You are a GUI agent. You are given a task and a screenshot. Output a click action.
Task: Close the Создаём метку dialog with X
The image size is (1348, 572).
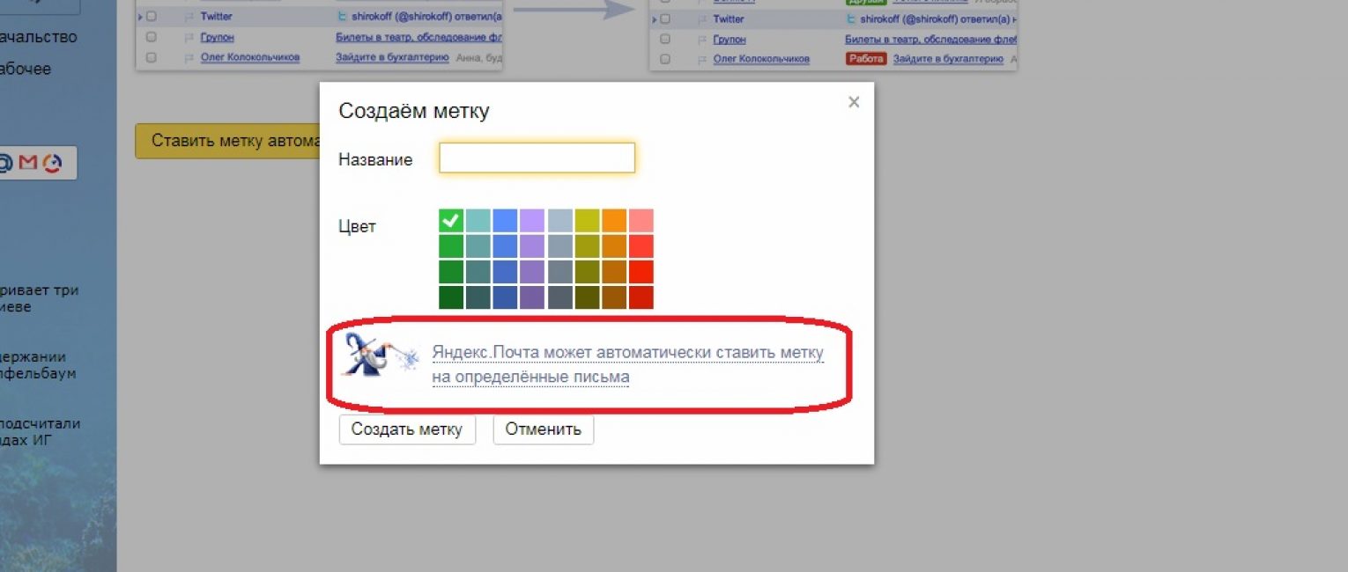pos(853,102)
